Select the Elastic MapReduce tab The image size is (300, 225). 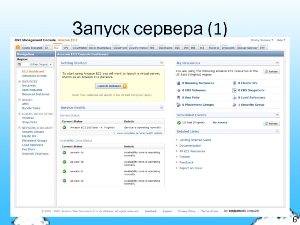[100, 47]
